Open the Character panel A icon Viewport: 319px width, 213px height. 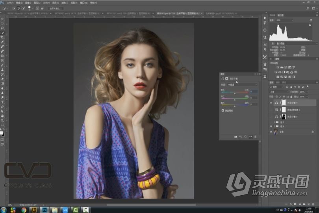(x=265, y=45)
